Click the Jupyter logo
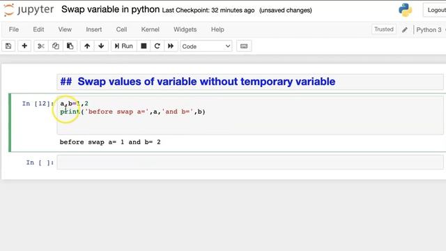 click(x=29, y=10)
